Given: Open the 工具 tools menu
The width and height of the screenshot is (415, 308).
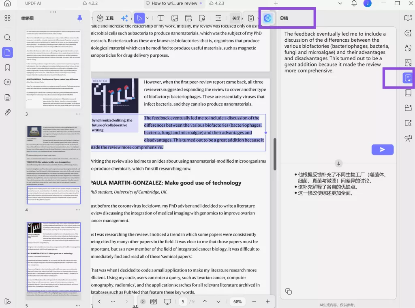Looking at the screenshot, I should point(105,18).
